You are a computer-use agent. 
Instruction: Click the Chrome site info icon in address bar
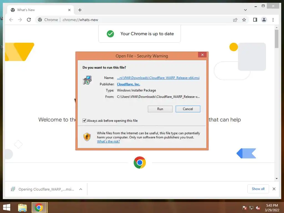pyautogui.click(x=40, y=20)
